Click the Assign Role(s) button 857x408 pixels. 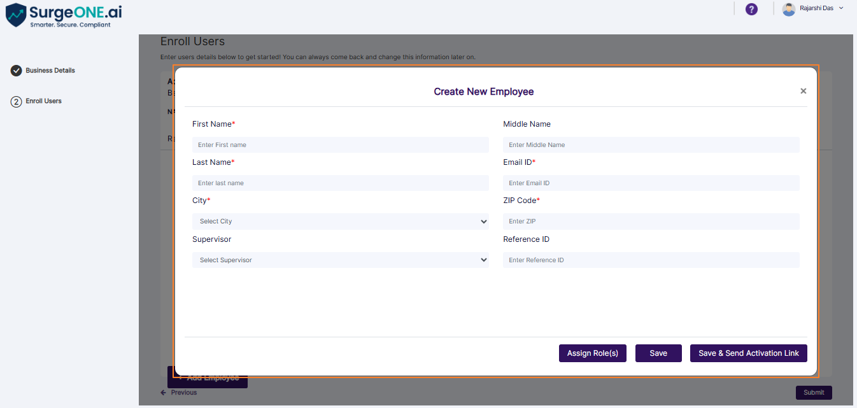click(592, 353)
